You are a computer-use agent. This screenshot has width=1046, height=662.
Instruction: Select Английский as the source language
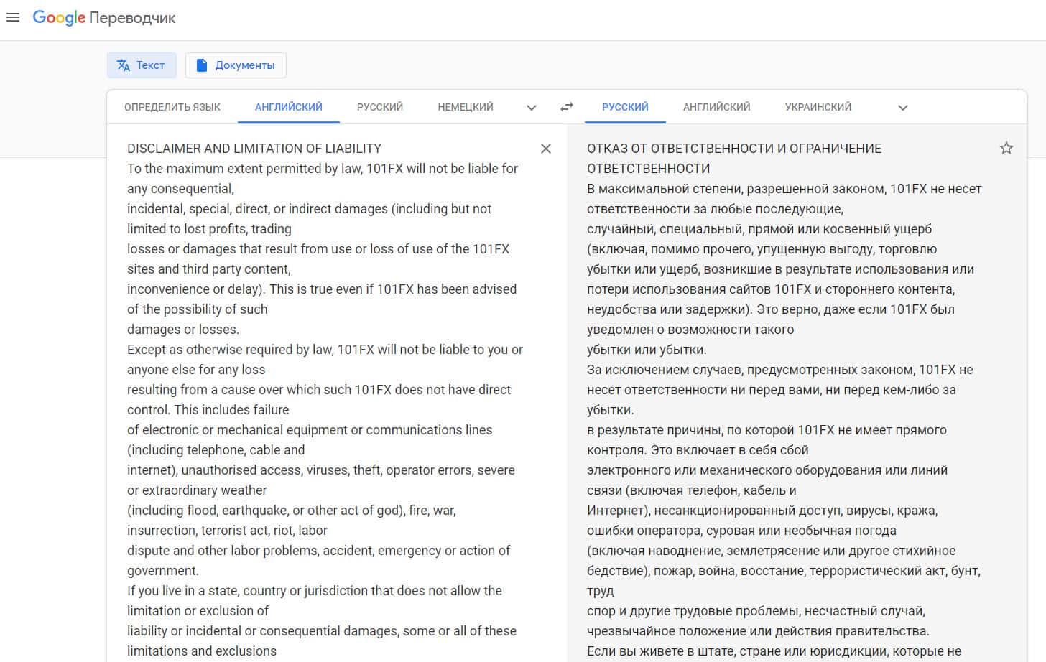[288, 107]
